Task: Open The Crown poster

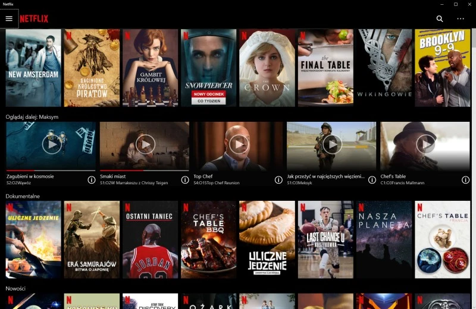Action: pyautogui.click(x=267, y=68)
